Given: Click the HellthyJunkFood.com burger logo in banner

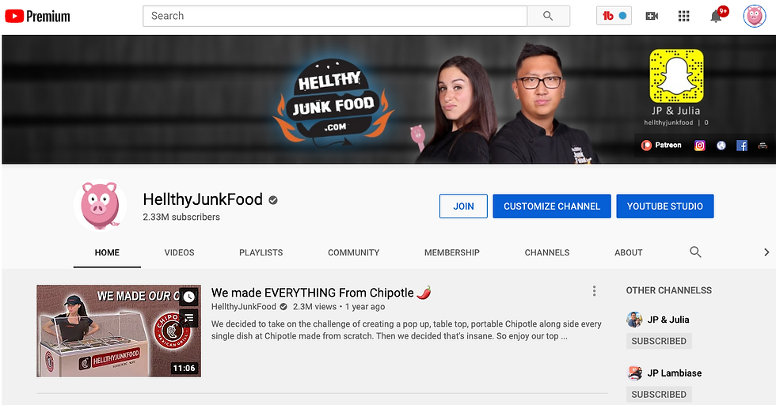Looking at the screenshot, I should coord(333,102).
